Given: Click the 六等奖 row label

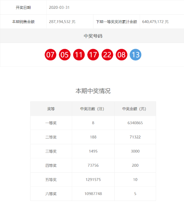Looking at the screenshot, I should [x=51, y=194].
